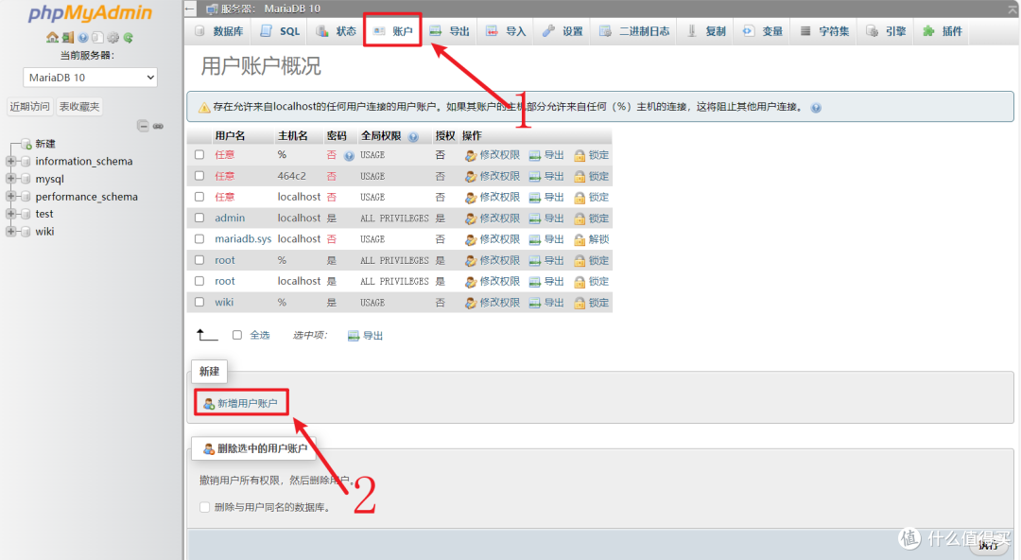Select the mariadb.sys account checkbox
The width and height of the screenshot is (1021, 560).
coord(199,238)
